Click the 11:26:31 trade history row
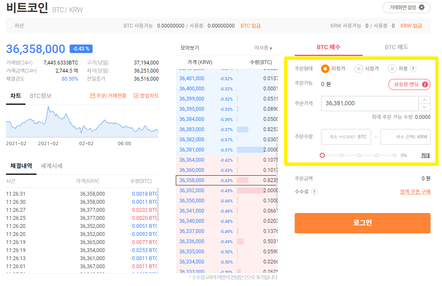 [x=82, y=194]
